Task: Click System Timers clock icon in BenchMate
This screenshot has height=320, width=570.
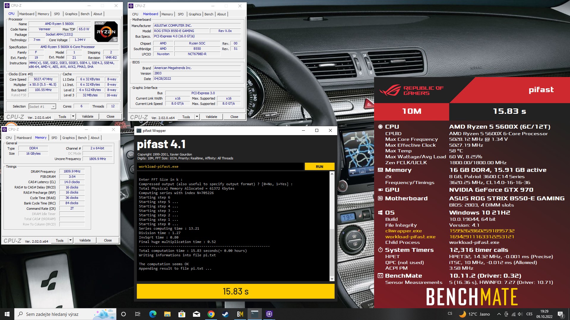Action: point(380,250)
